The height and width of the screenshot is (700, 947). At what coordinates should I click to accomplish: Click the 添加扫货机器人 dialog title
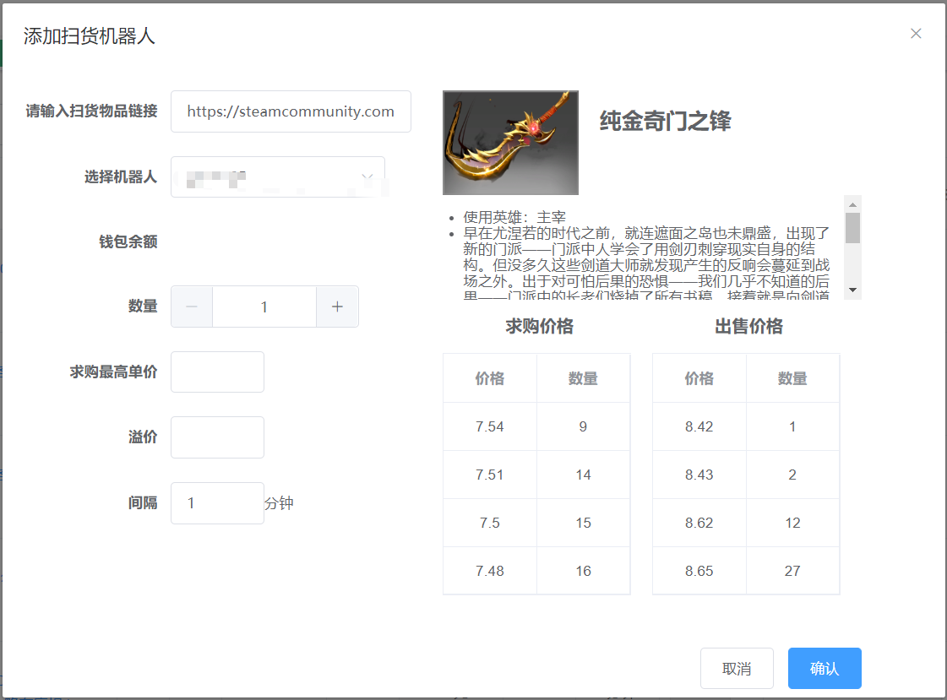[90, 36]
